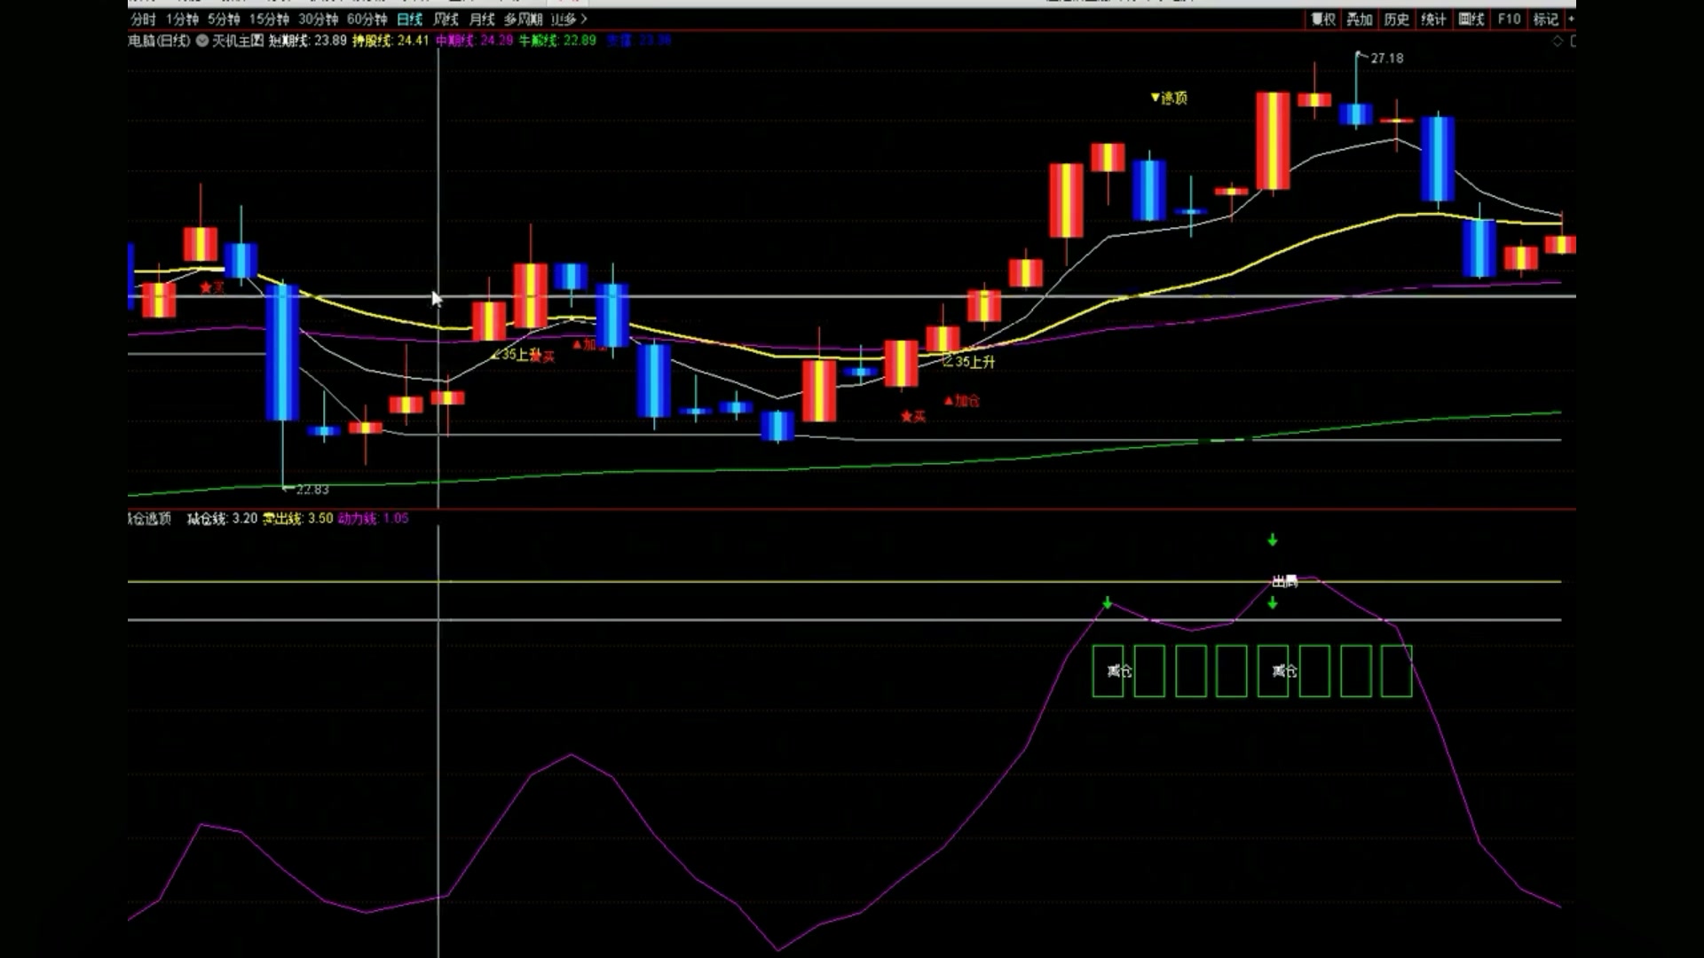The height and width of the screenshot is (958, 1704).
Task: Switch to the 分时 intraday view tab
Action: click(142, 19)
